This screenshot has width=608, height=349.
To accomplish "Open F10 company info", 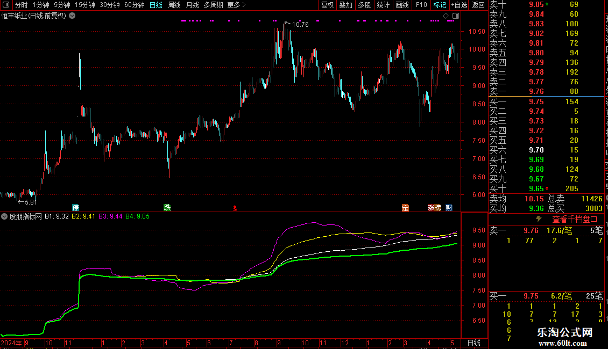I will point(421,5).
